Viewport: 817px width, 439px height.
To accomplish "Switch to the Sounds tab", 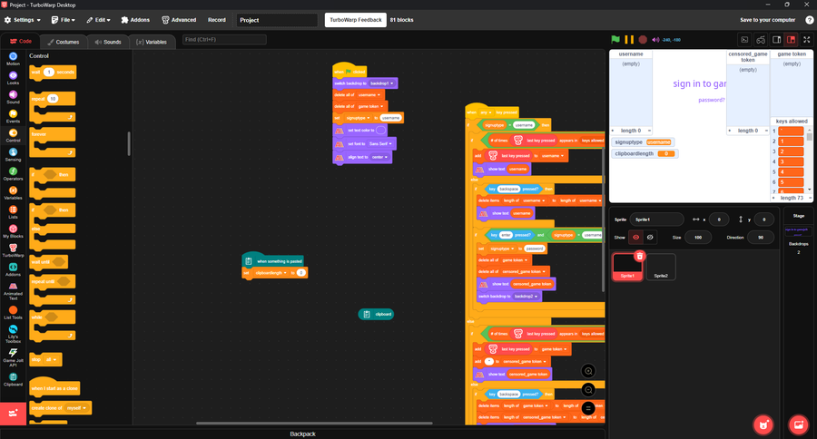I will pyautogui.click(x=108, y=42).
